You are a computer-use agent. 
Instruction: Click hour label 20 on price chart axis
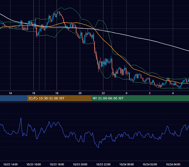[80, 93]
